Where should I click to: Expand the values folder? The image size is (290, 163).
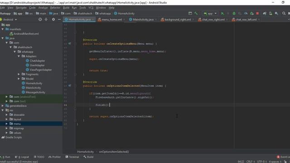click(x=6, y=133)
